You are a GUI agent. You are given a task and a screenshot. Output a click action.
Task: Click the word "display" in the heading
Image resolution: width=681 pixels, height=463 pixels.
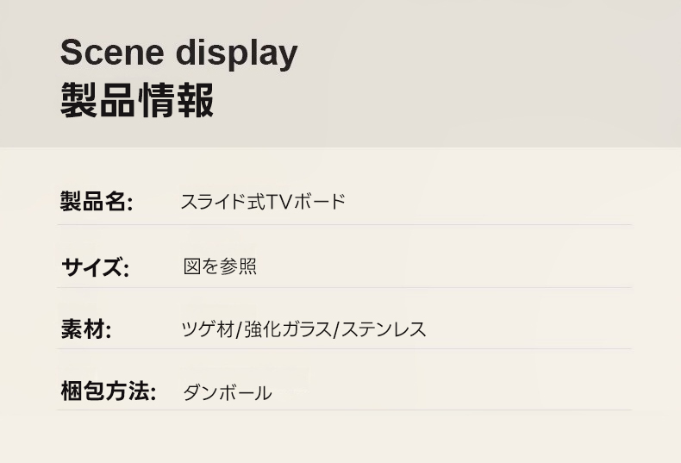(236, 55)
